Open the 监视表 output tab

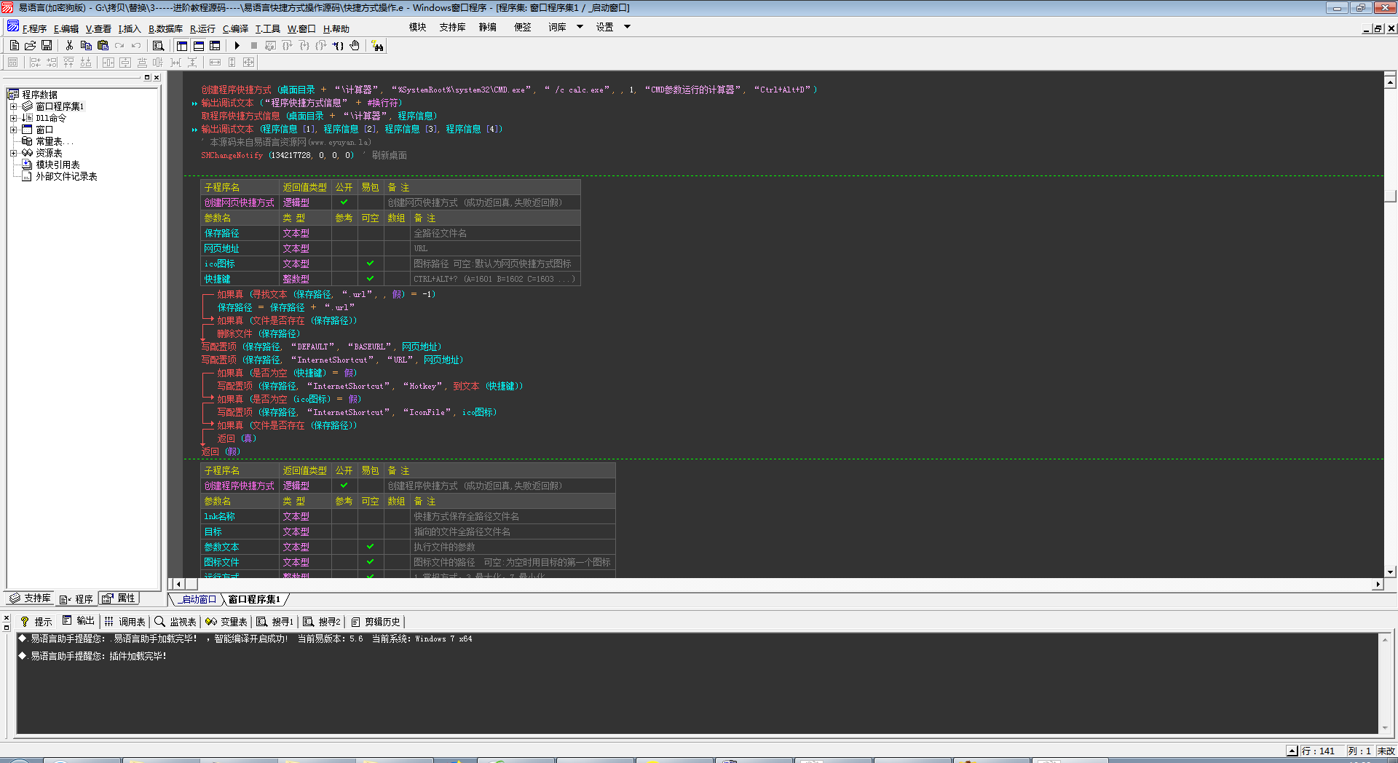[x=175, y=622]
